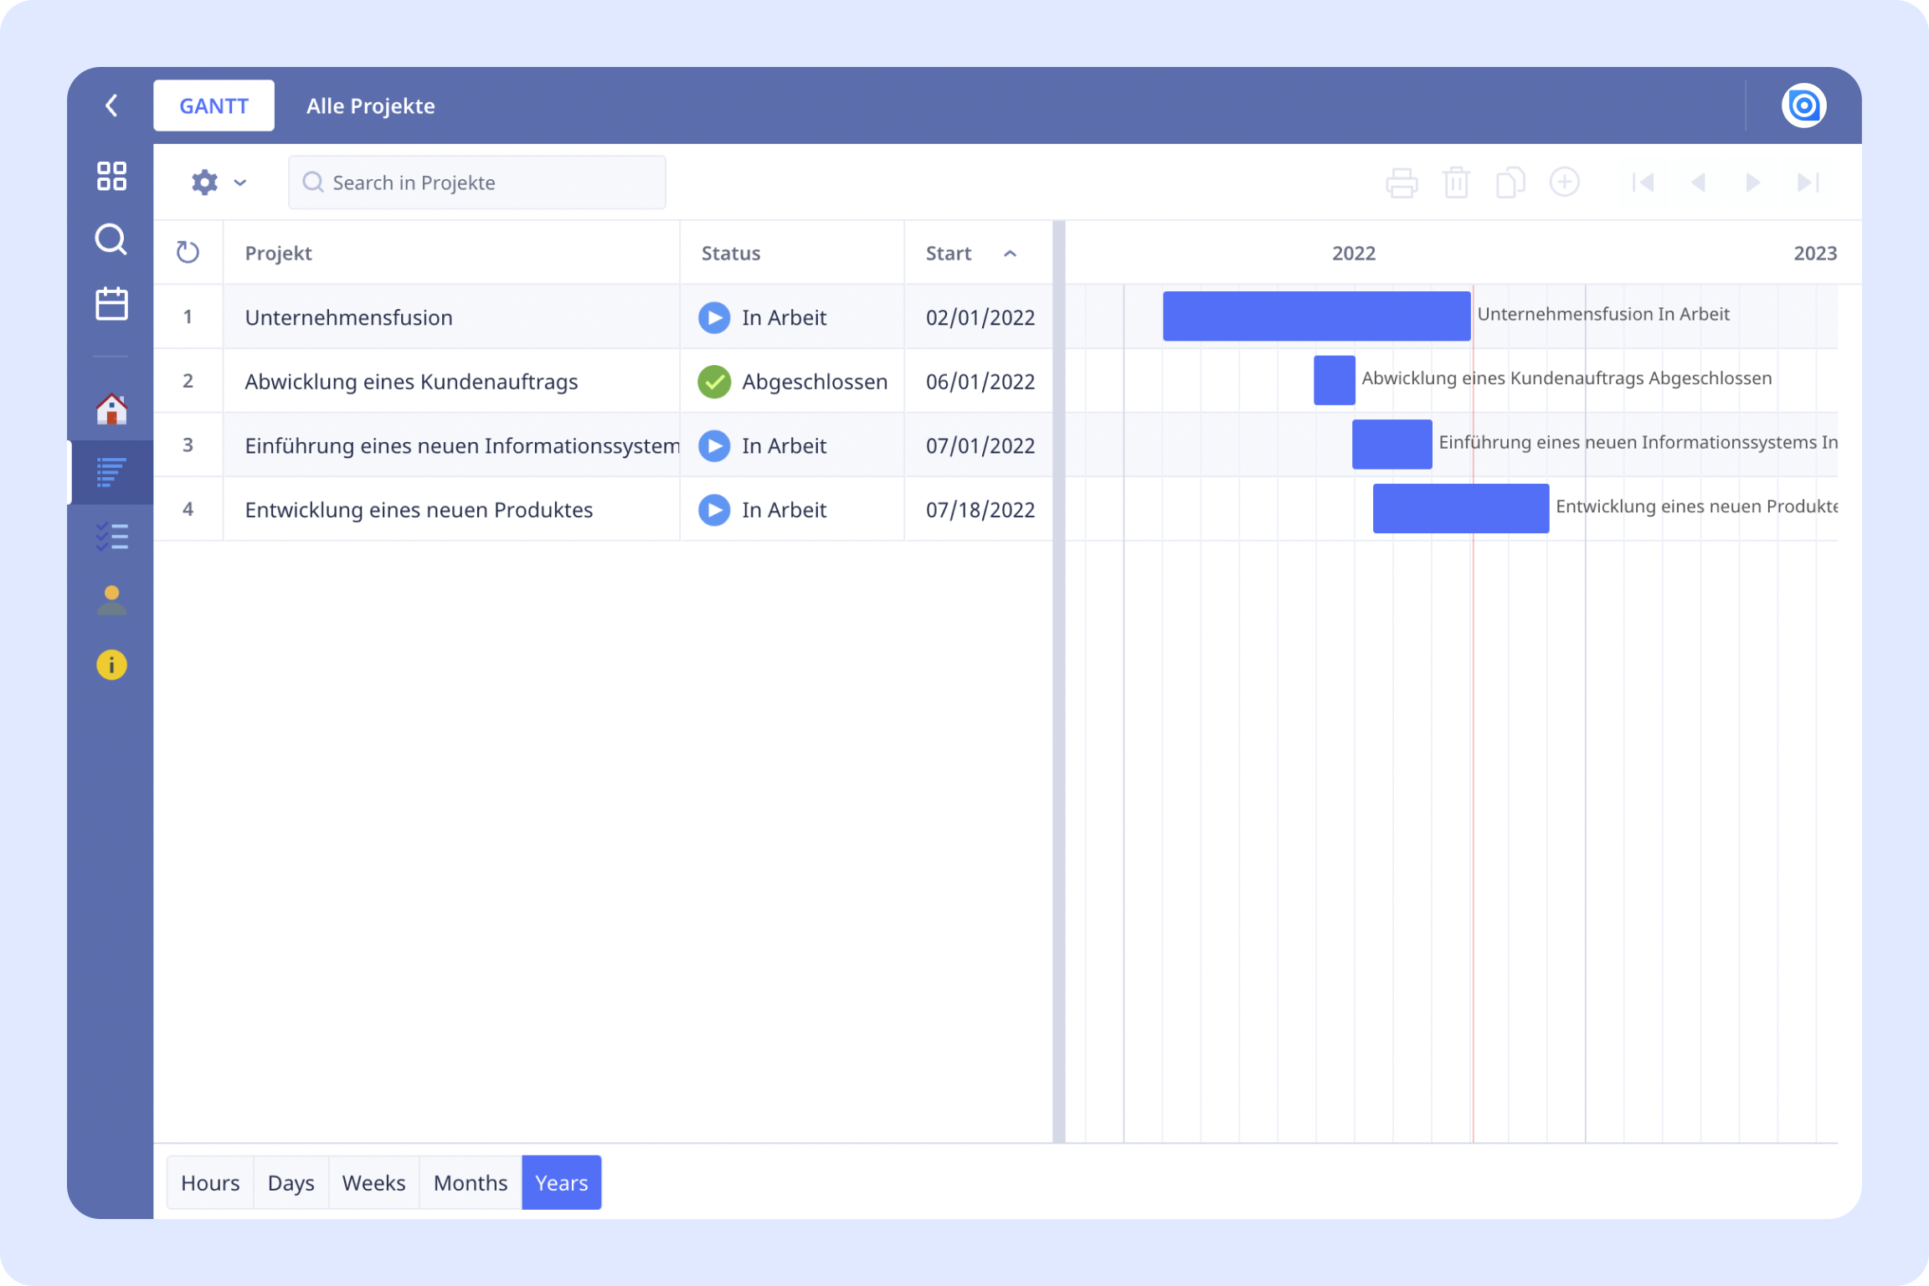The image size is (1929, 1286).
Task: Toggle the Start column sort arrow
Action: point(1010,254)
